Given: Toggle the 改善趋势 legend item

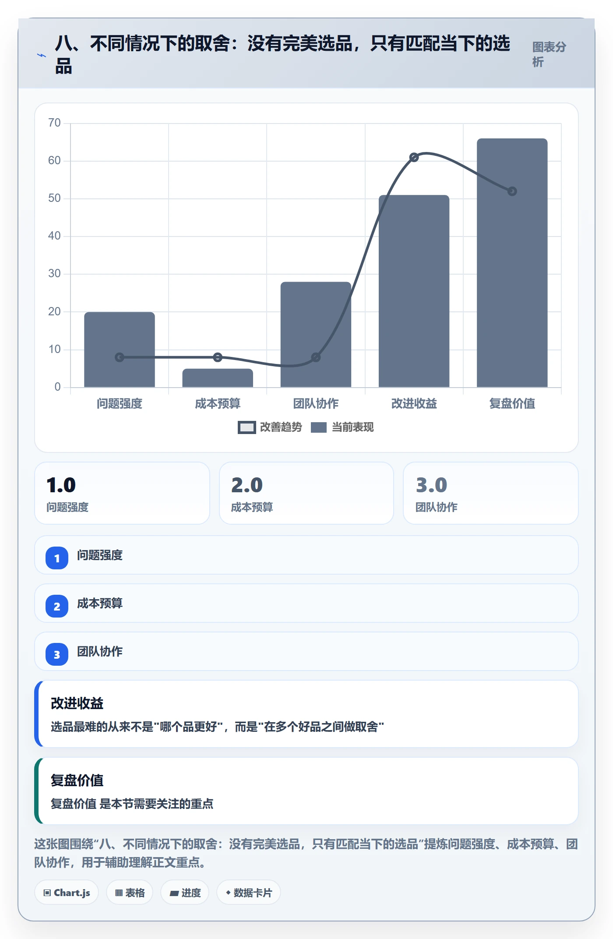Looking at the screenshot, I should click(x=270, y=427).
